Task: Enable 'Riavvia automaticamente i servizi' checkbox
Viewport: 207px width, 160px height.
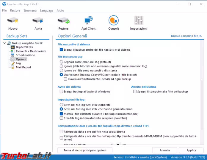Action: pos(65,79)
